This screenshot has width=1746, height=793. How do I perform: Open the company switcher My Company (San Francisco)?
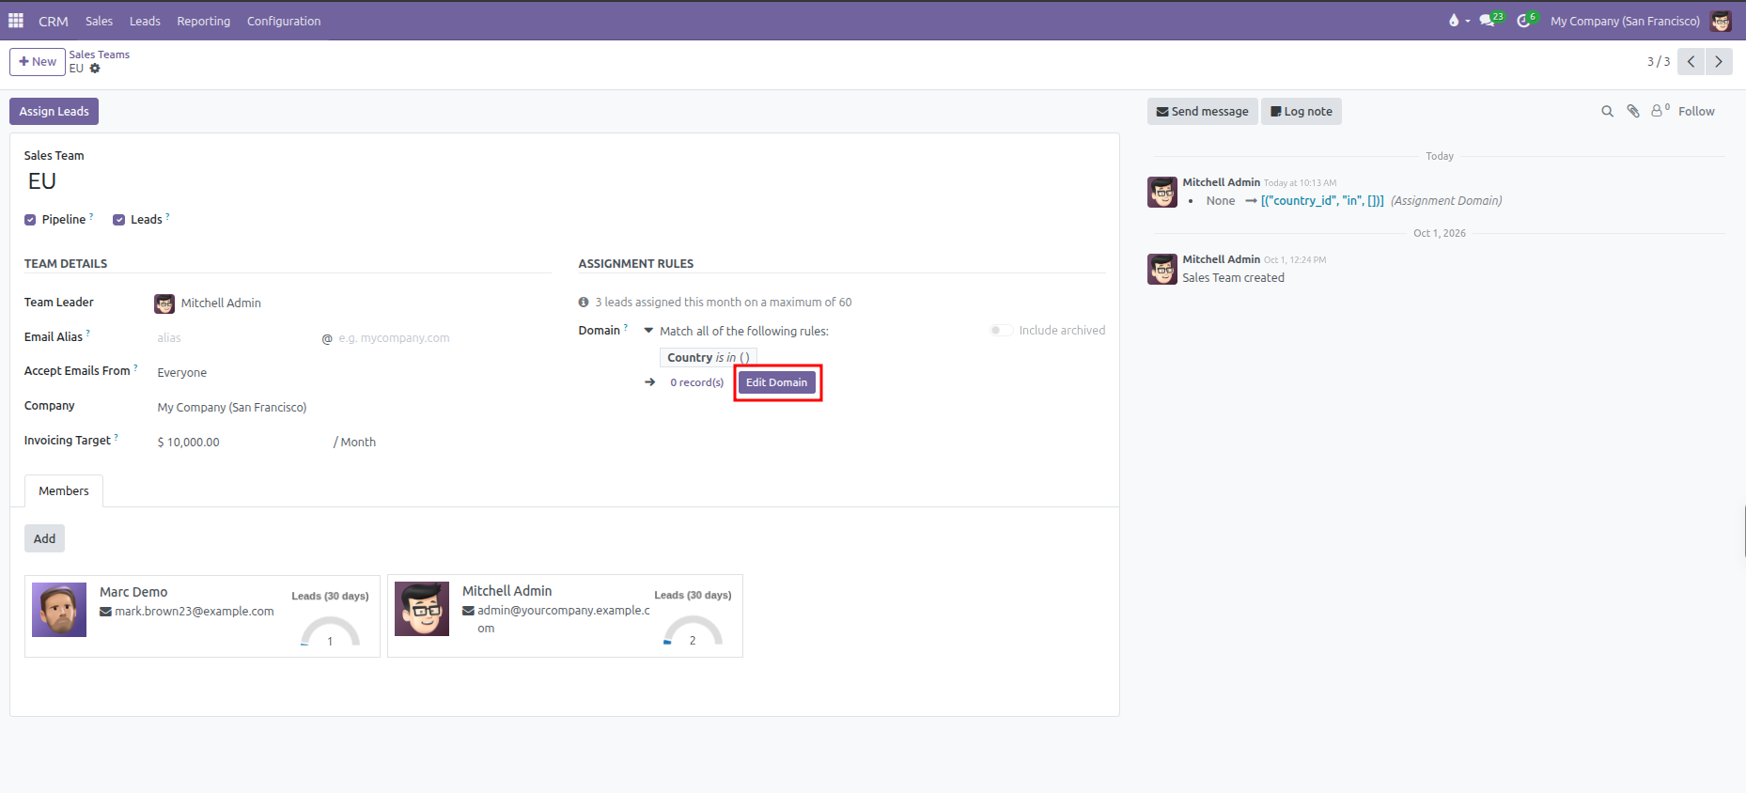[x=1625, y=21]
